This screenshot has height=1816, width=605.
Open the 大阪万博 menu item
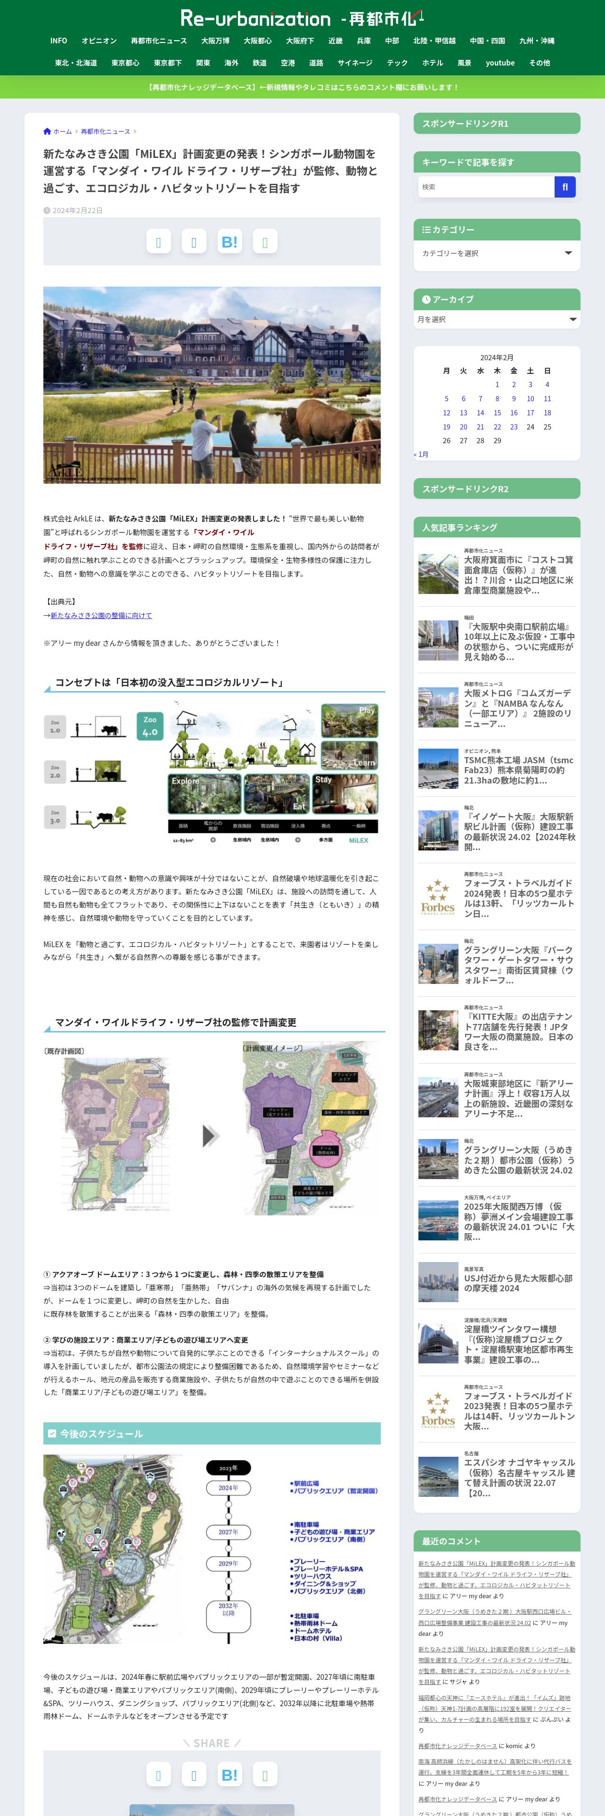point(215,41)
